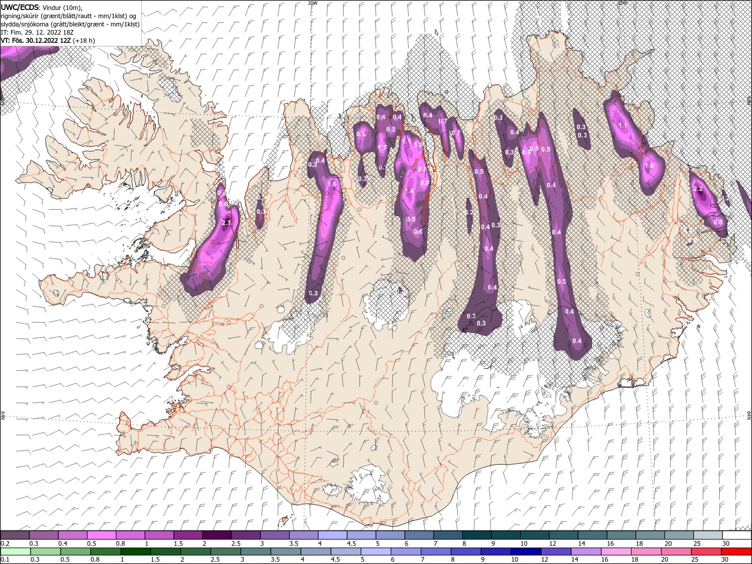Click the 2.2 snowfall value near the east coast
Screen dimensions: 752x564
(699, 189)
